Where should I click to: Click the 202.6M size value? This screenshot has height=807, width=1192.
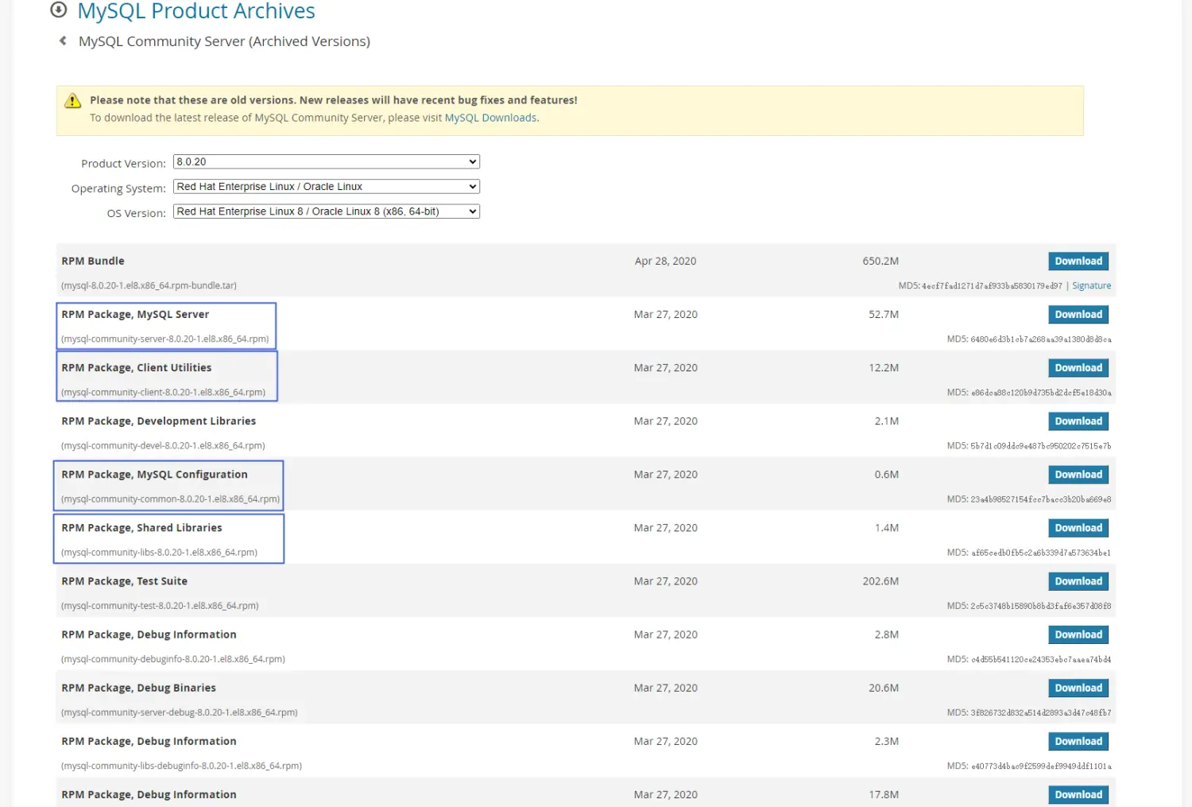coord(880,581)
